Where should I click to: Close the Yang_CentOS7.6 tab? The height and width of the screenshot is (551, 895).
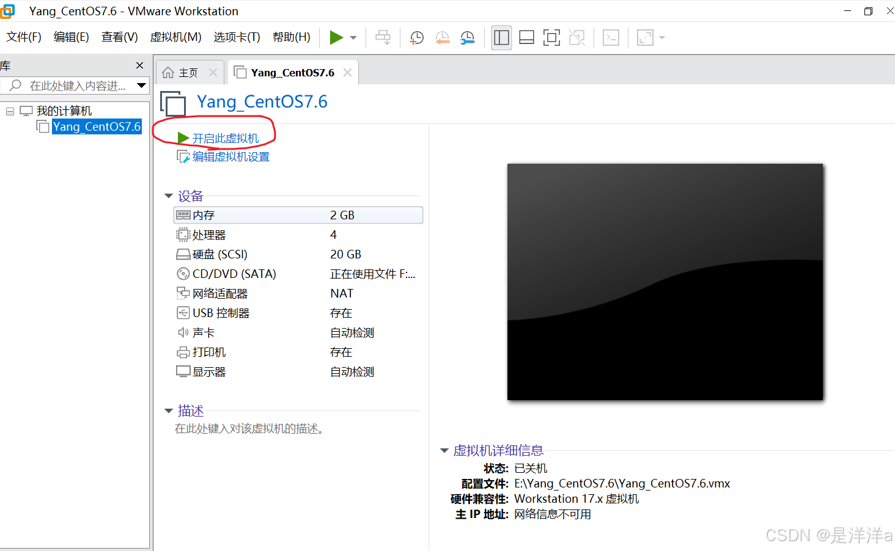point(347,73)
